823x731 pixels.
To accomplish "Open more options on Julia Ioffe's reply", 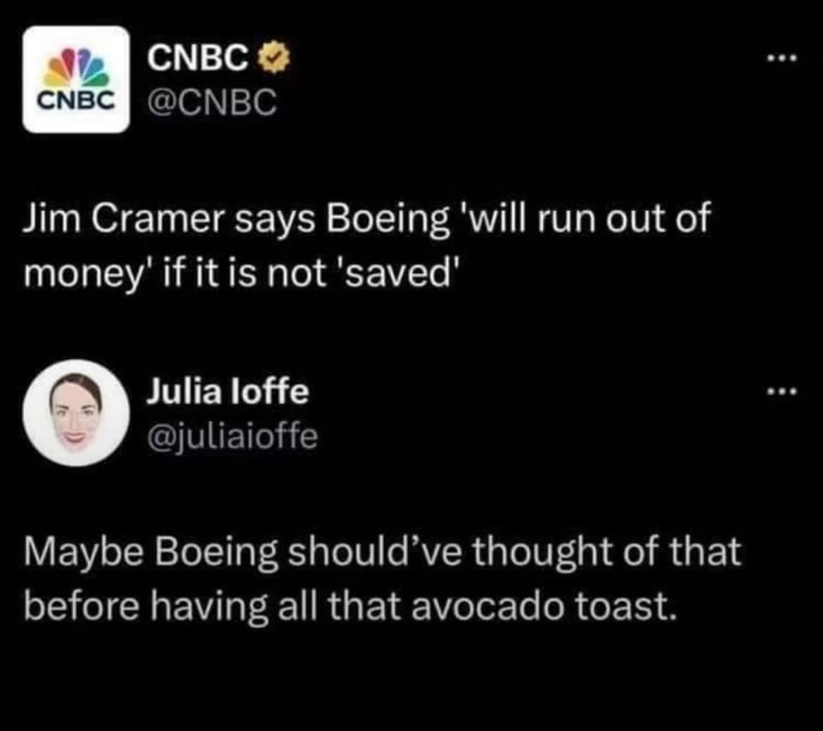I will click(x=783, y=390).
